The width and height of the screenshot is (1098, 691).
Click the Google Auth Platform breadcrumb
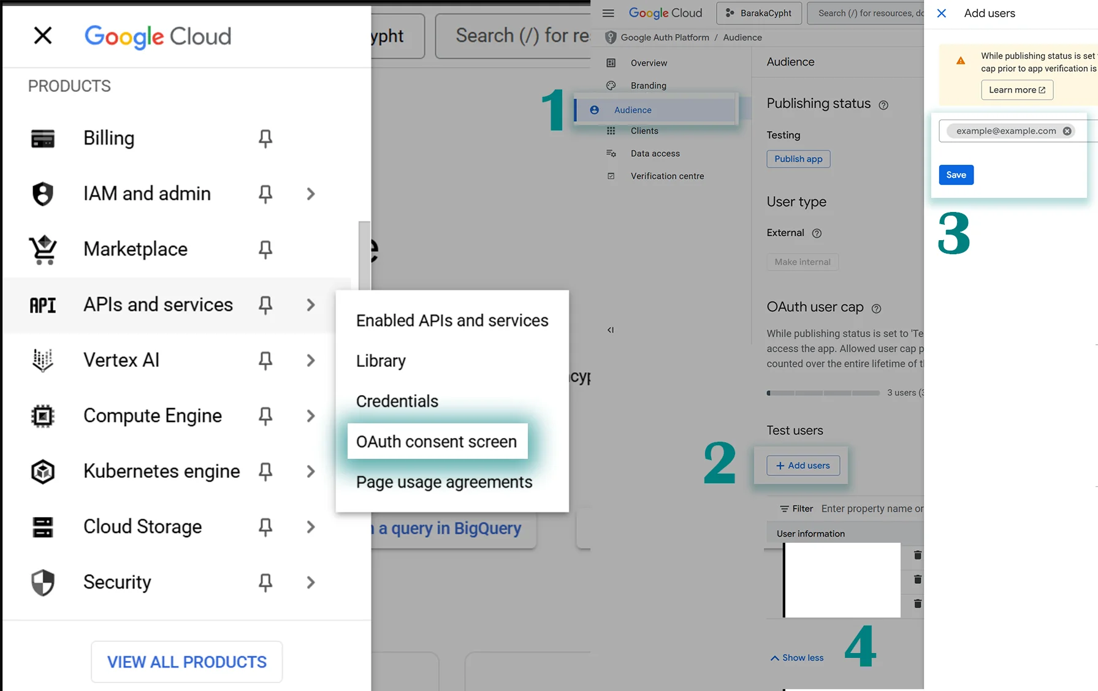pos(665,37)
